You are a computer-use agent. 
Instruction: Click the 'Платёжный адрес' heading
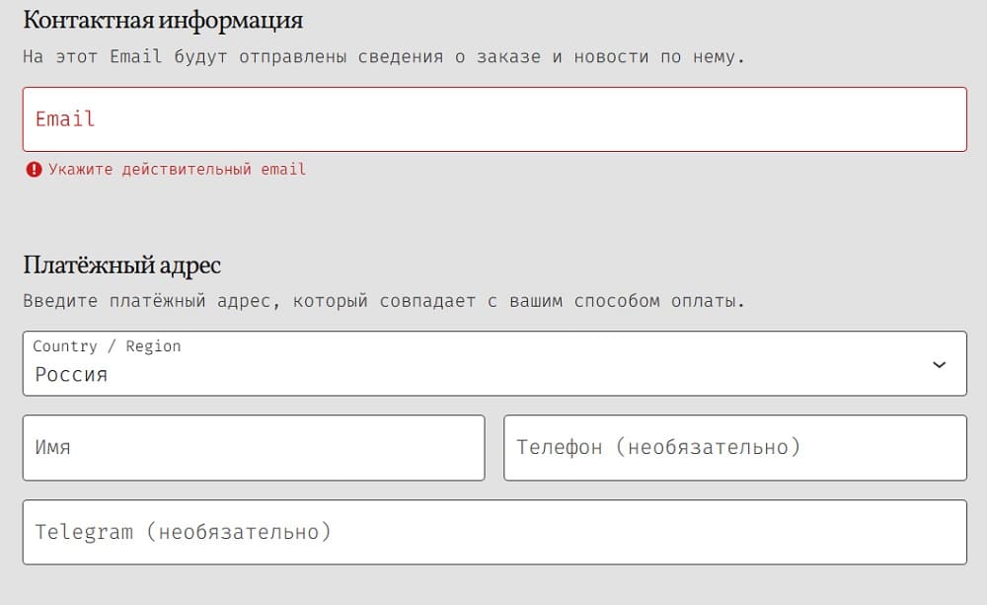tap(122, 265)
